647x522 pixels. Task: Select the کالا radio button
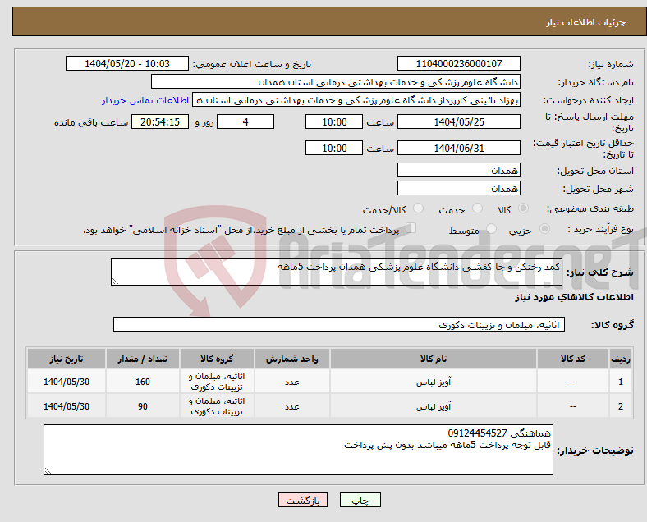523,208
